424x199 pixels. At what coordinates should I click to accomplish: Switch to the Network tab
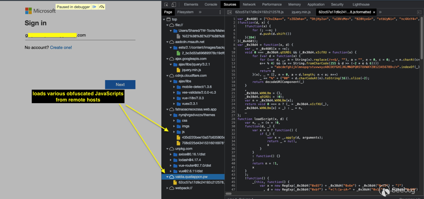249,4
